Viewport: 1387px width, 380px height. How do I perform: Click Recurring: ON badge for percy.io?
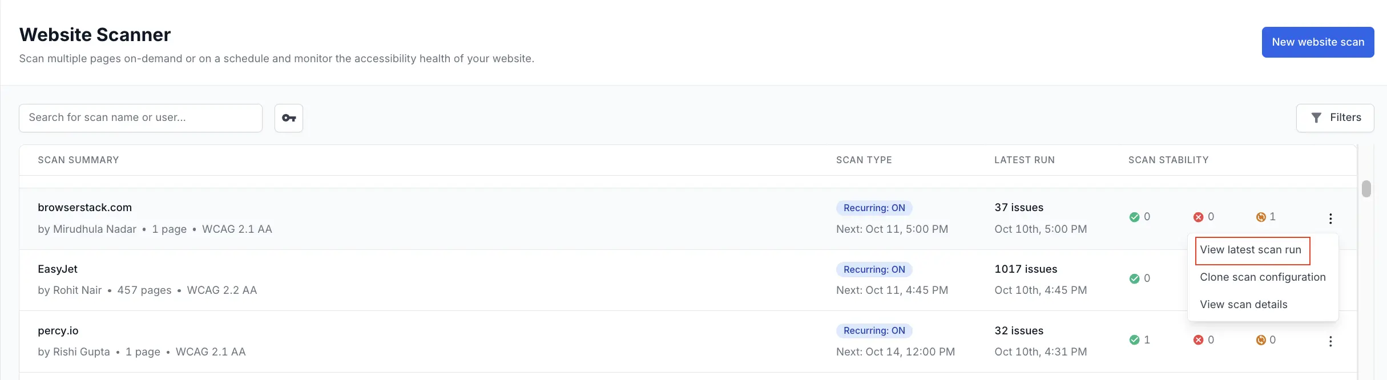874,331
